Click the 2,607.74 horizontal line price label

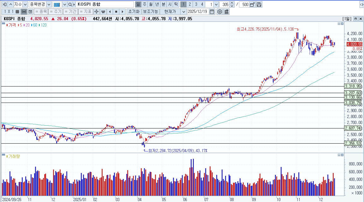click(x=353, y=128)
